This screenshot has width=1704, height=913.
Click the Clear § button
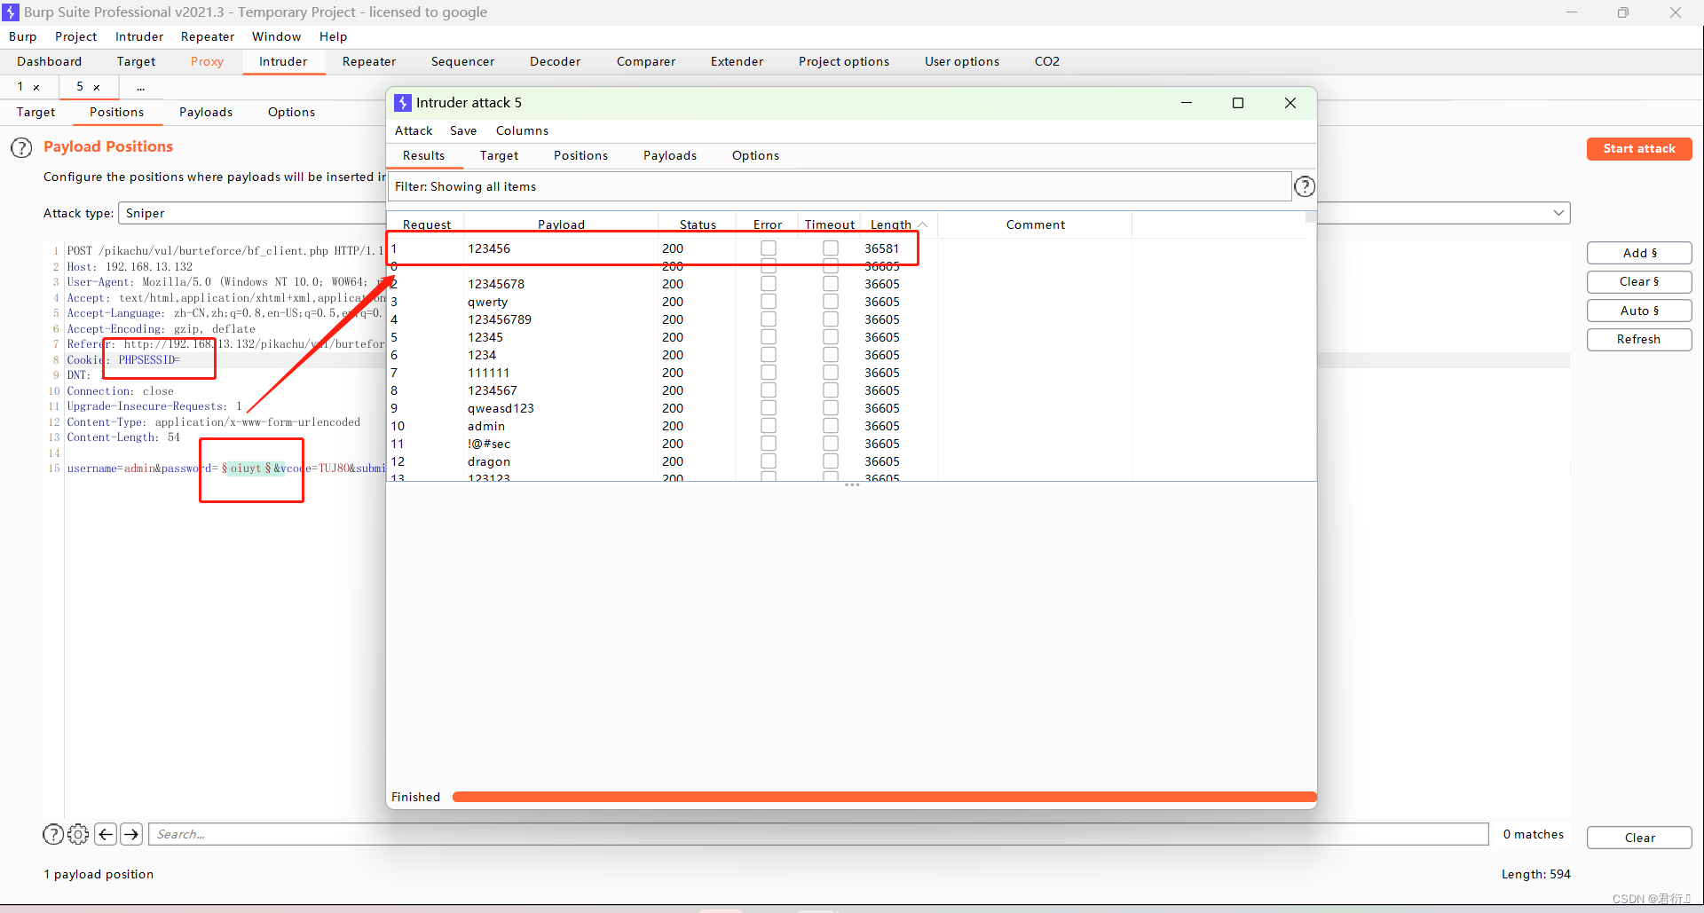1639,281
